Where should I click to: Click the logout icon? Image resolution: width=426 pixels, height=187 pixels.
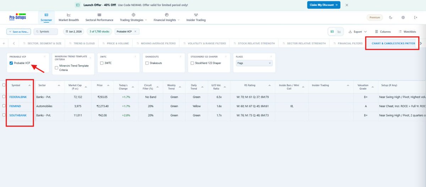[x=415, y=17]
